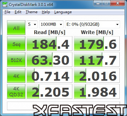Screen dimensions: 127x116
Task: Click the 512K read result 63.30
Action: point(49,60)
